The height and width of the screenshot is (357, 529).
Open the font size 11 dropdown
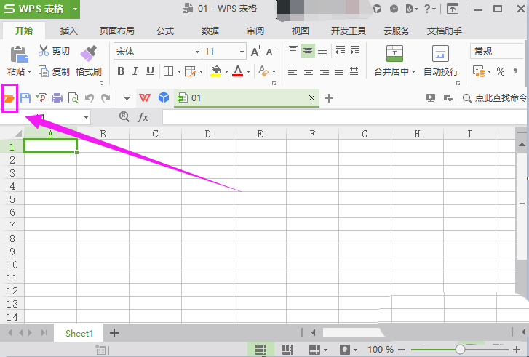(x=242, y=52)
